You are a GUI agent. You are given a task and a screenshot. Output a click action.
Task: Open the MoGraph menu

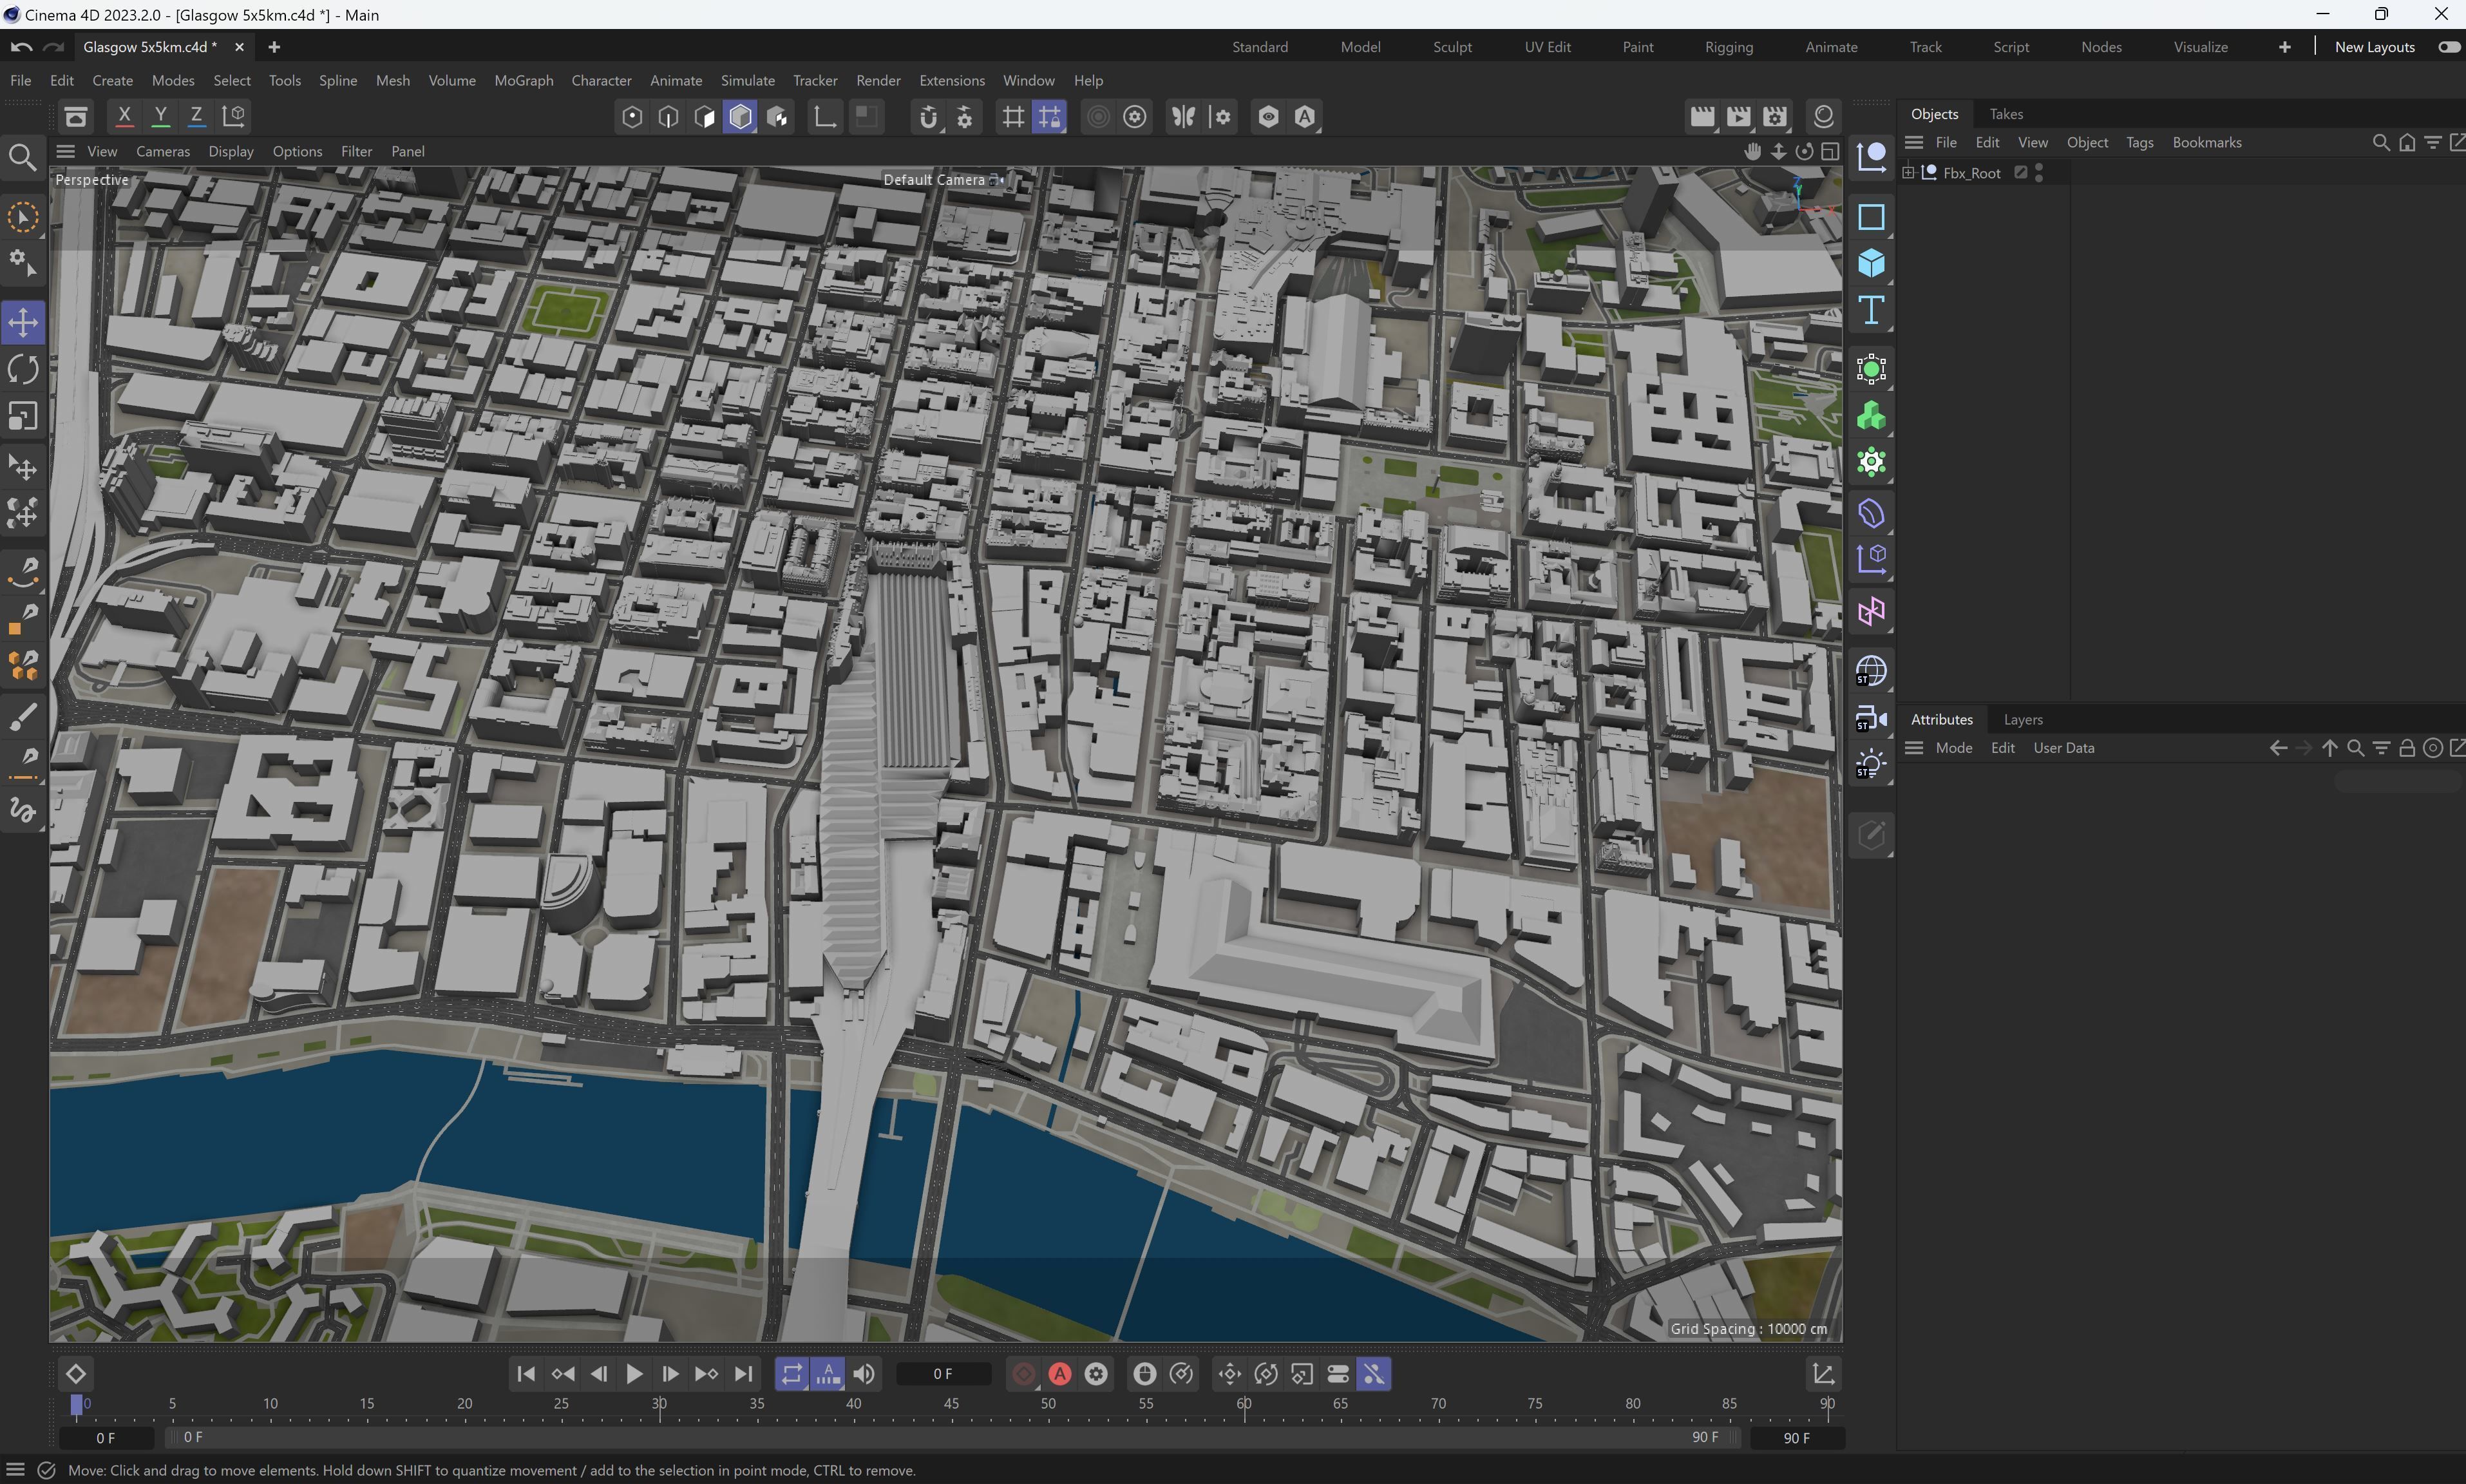[x=524, y=81]
